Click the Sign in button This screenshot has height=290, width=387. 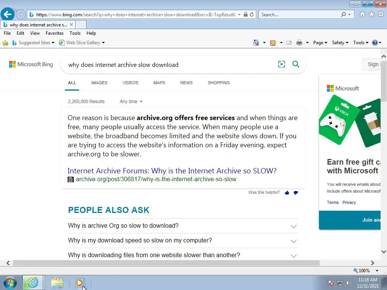coord(372,64)
